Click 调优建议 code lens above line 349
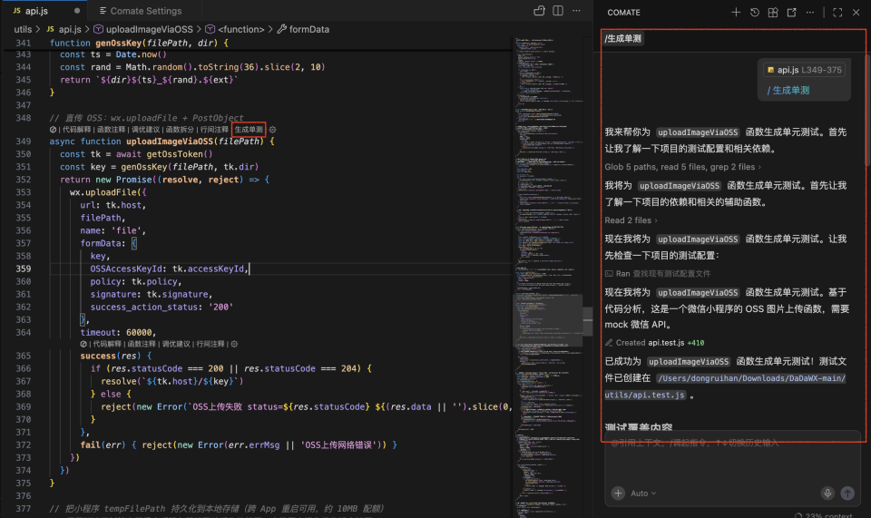The width and height of the screenshot is (871, 518). 145,130
